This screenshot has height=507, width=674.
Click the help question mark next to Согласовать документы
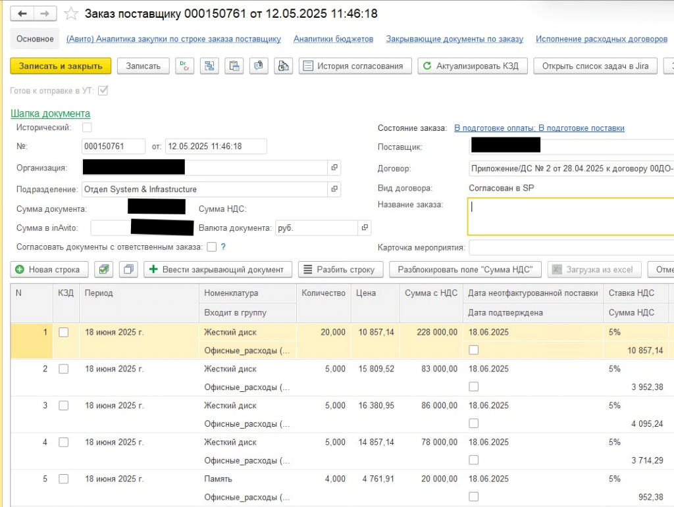coord(223,247)
